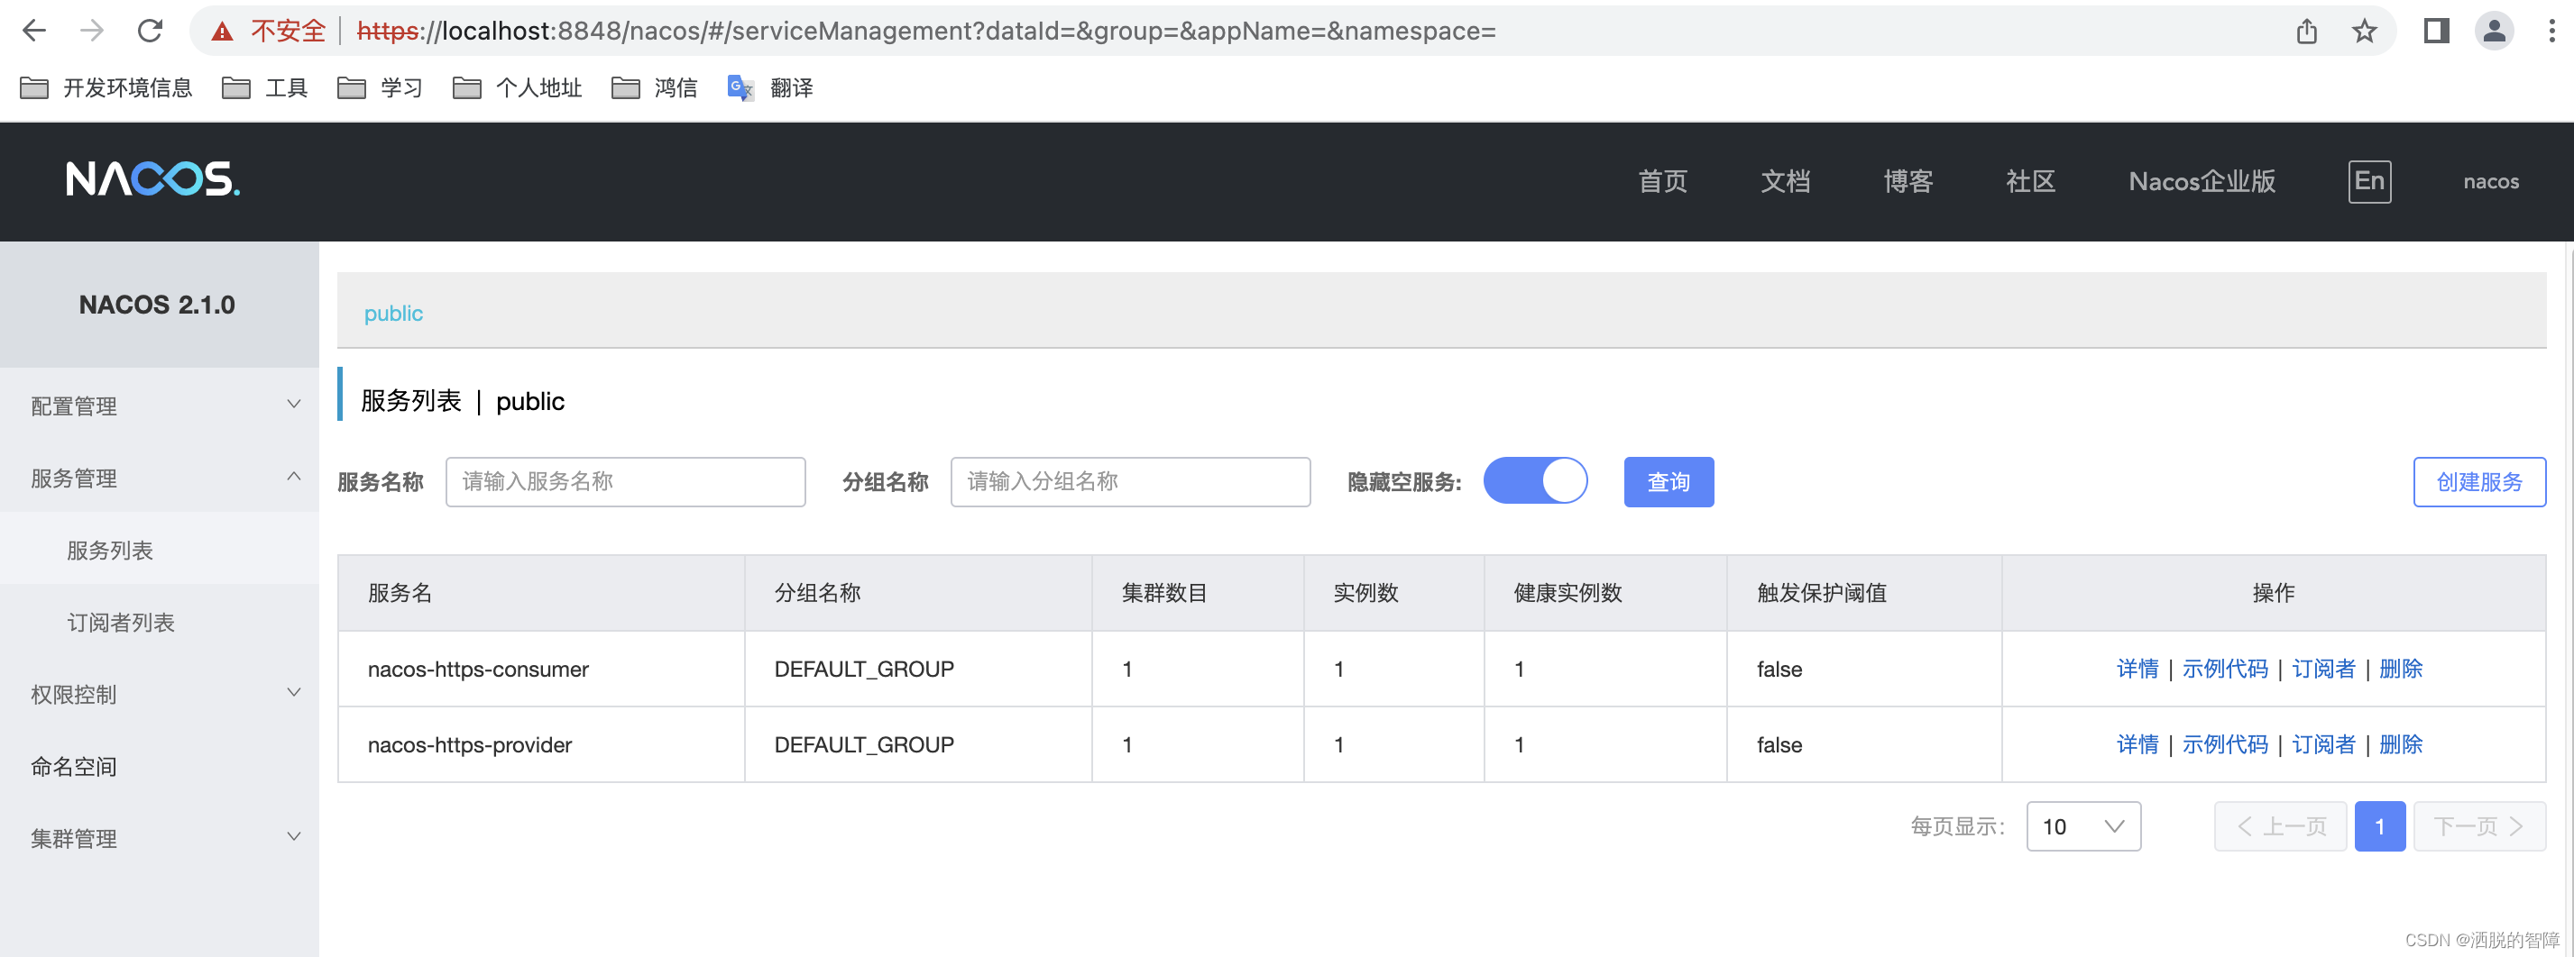Open 博客 in the top navigation

1908,182
